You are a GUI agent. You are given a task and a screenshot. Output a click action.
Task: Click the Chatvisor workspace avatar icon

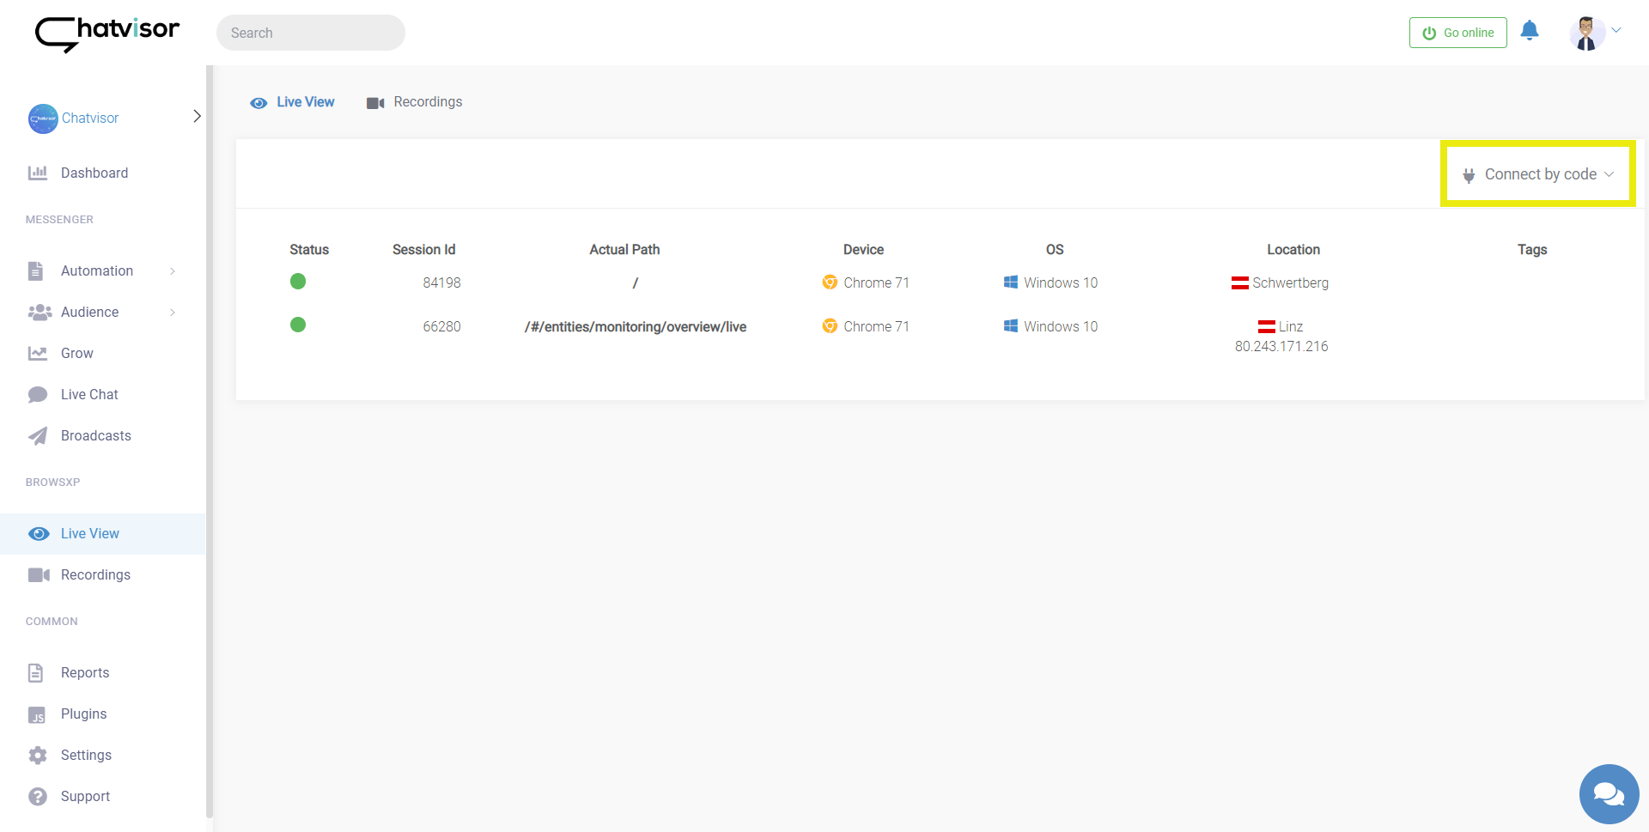[x=43, y=118]
